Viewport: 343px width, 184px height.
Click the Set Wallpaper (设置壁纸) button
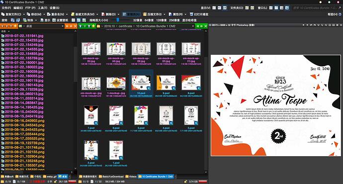(60, 20)
